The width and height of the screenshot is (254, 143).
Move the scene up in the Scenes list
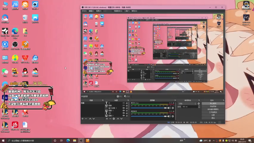click(90, 119)
